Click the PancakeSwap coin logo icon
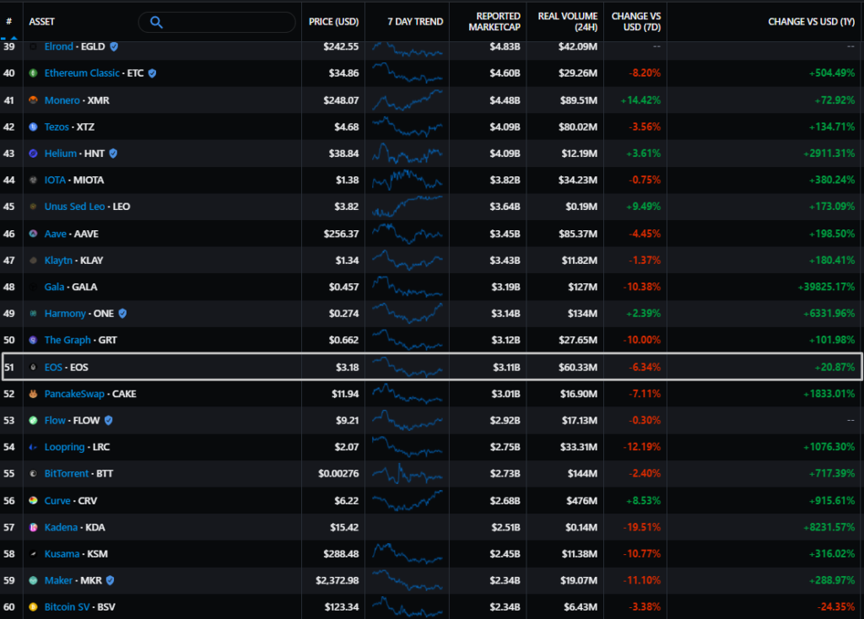This screenshot has height=619, width=864. (x=33, y=394)
